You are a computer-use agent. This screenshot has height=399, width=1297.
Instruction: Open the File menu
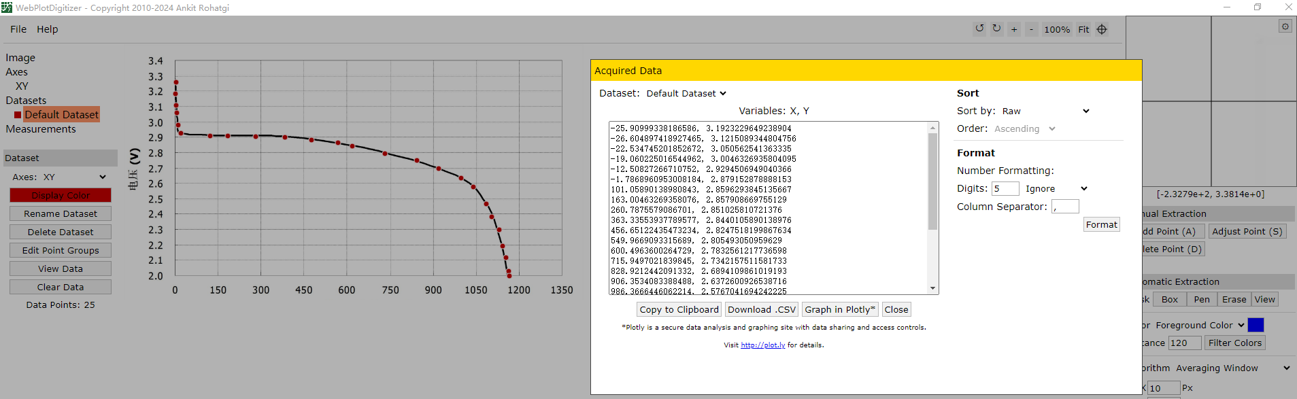18,29
